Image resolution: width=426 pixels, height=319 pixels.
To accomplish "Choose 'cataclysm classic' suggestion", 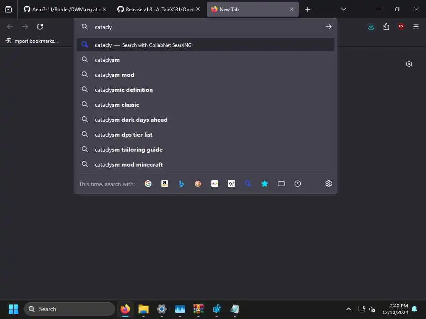I will [x=206, y=105].
